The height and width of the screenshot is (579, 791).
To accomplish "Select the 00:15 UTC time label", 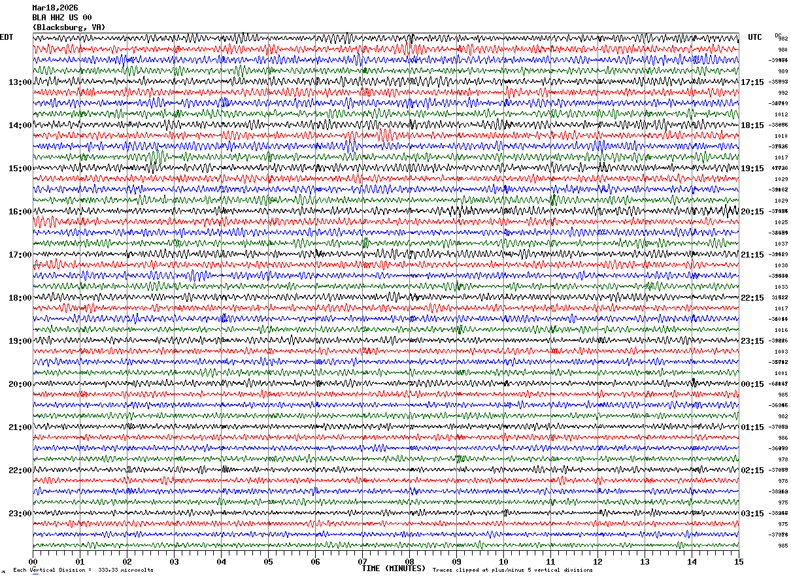I will click(x=752, y=384).
